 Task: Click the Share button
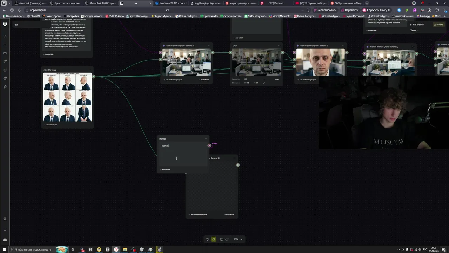[438, 25]
